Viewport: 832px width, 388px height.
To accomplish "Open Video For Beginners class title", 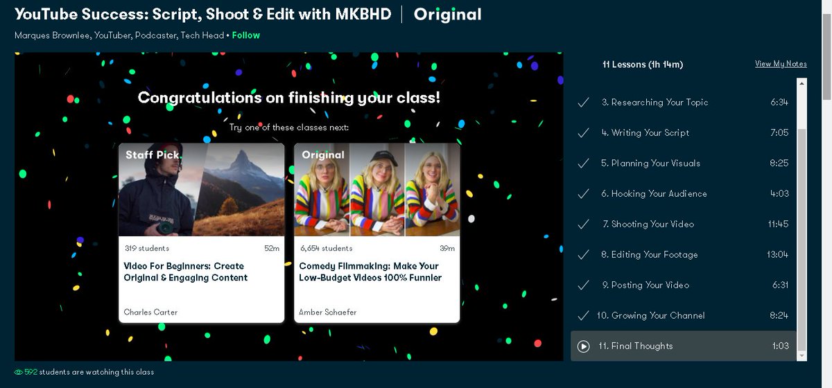I will click(186, 272).
